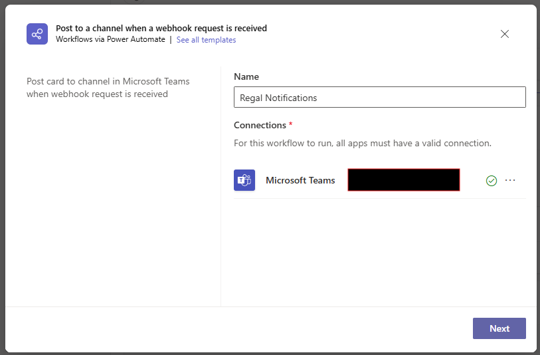Click the Post card to channel description
Image resolution: width=540 pixels, height=355 pixels.
pyautogui.click(x=108, y=88)
